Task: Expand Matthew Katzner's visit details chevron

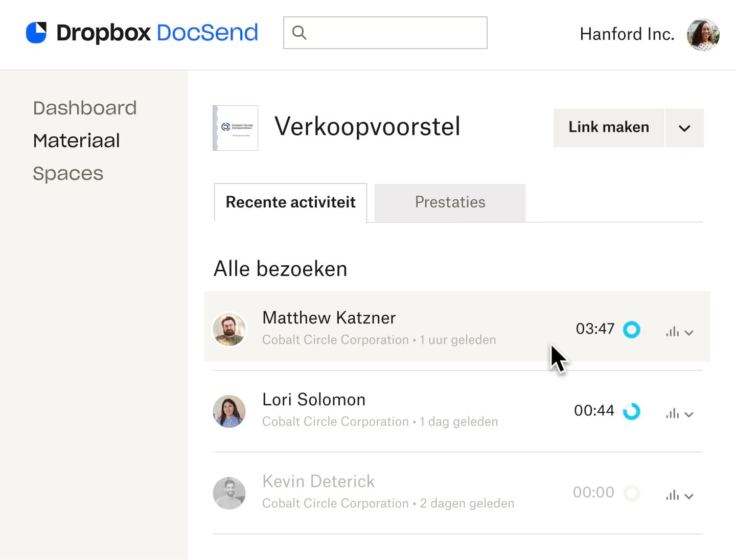Action: (689, 333)
